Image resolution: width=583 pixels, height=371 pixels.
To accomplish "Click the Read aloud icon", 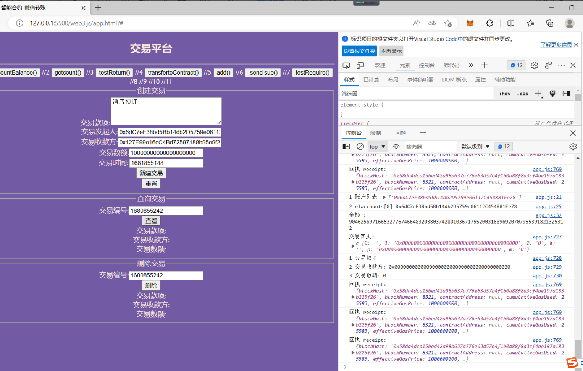I will coord(417,23).
